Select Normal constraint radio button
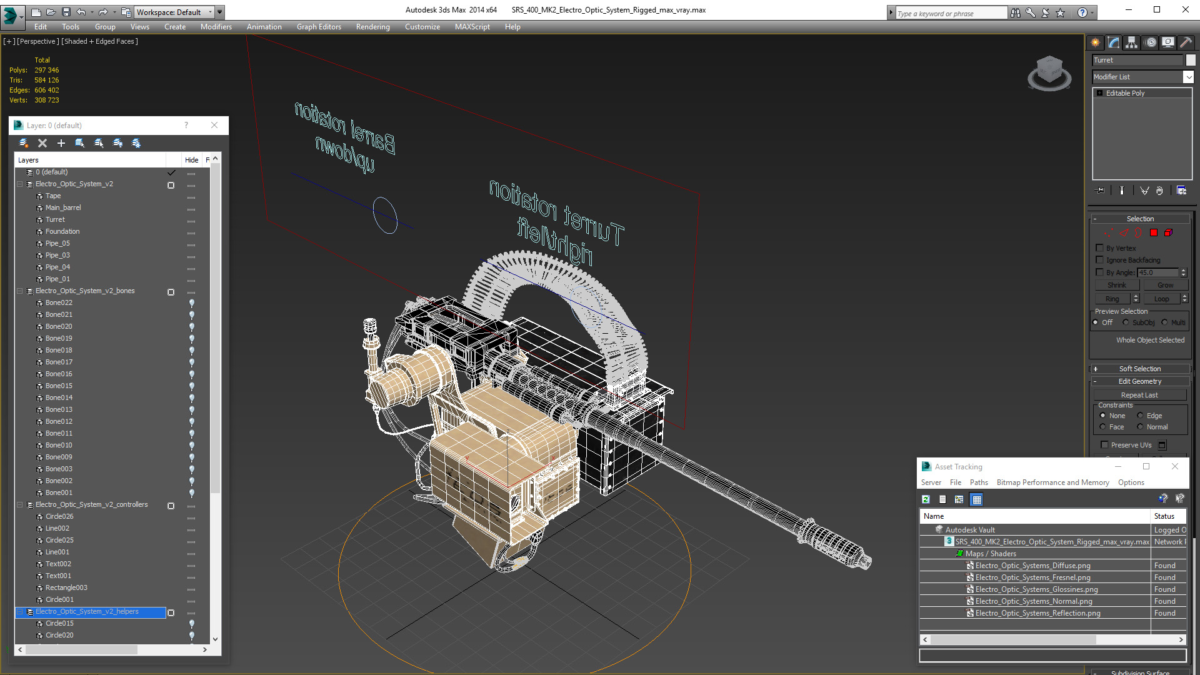Screen dimensions: 1200x675 click(x=1140, y=427)
